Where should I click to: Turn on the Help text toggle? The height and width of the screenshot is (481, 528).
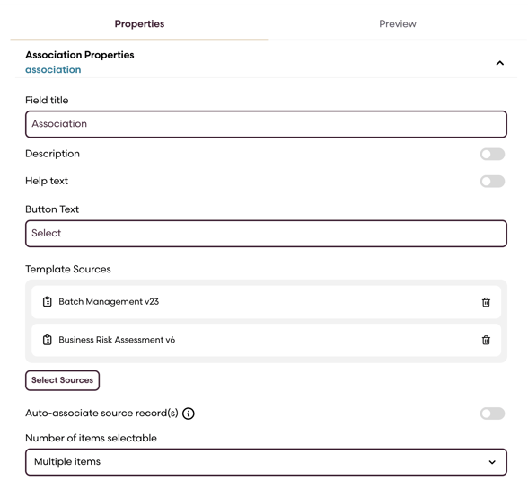pos(492,182)
